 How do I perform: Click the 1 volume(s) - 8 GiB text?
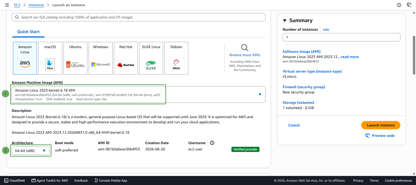(x=298, y=108)
